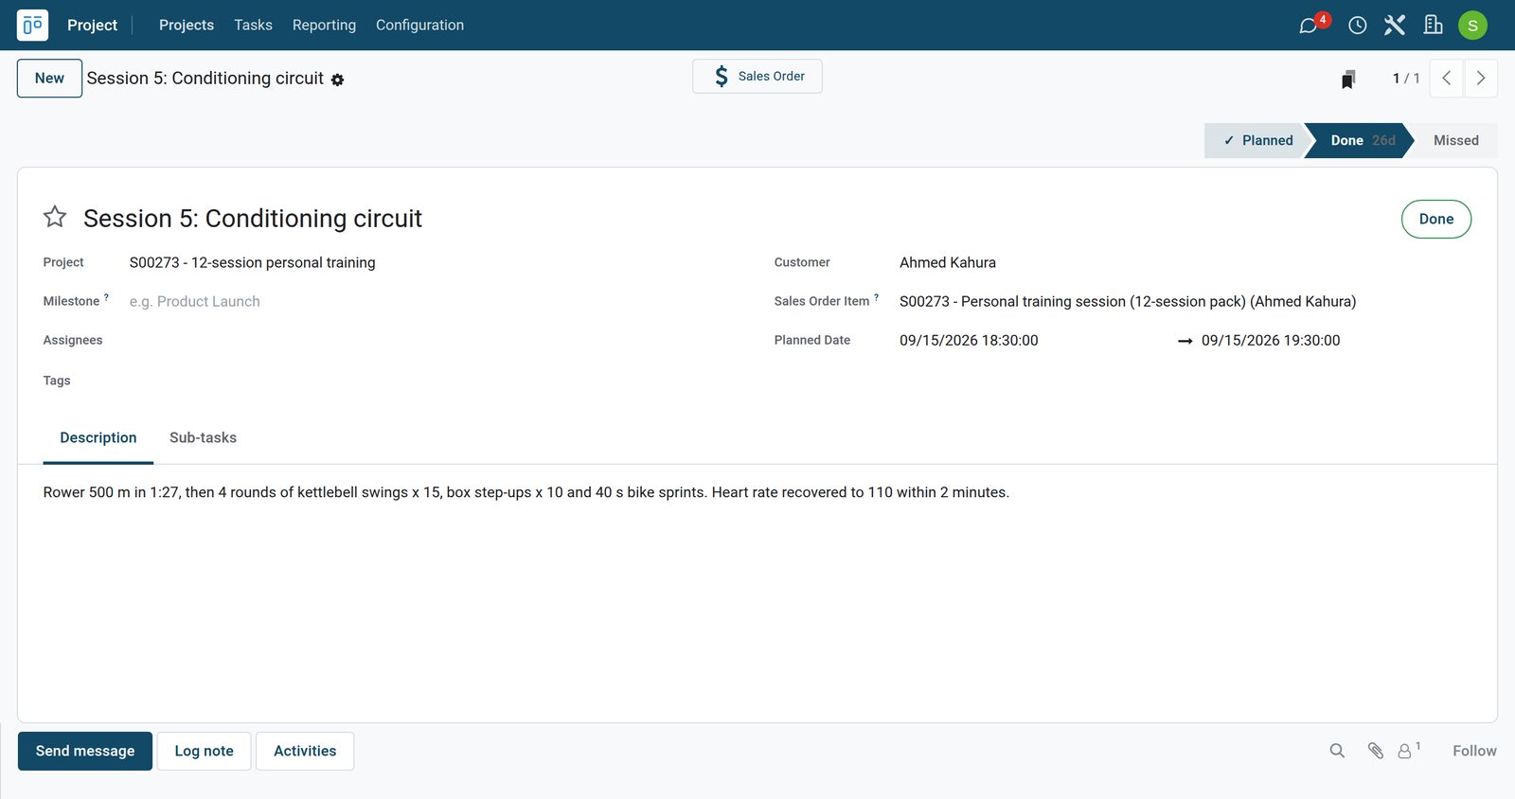Mark task as high priority star

(x=55, y=218)
